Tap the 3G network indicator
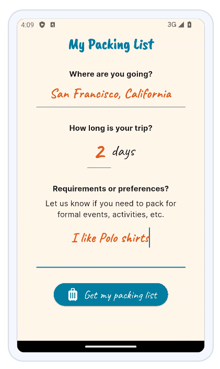Image resolution: width=220 pixels, height=369 pixels. tap(172, 25)
